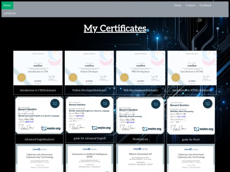Select the certificate nav item

click(x=10, y=13)
